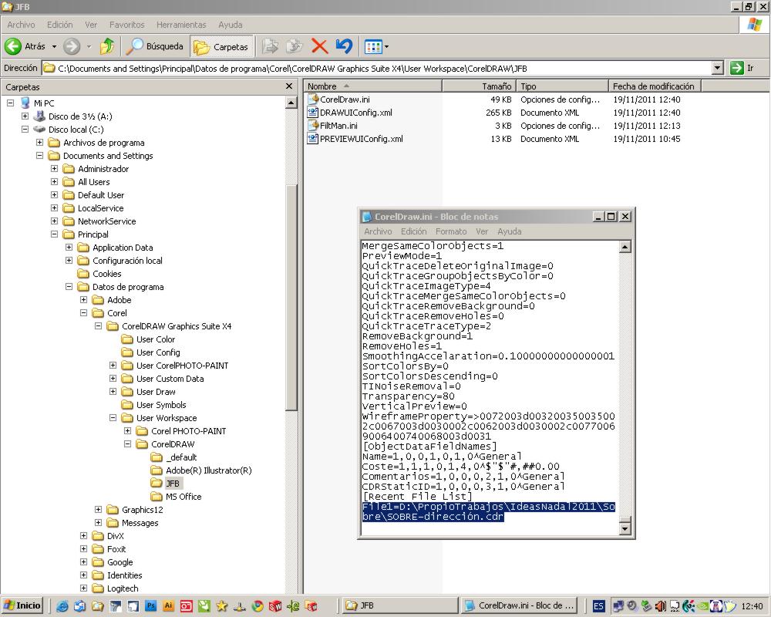Open Explorer's Archivo menu
Viewport: 771px width, 617px height.
(21, 25)
